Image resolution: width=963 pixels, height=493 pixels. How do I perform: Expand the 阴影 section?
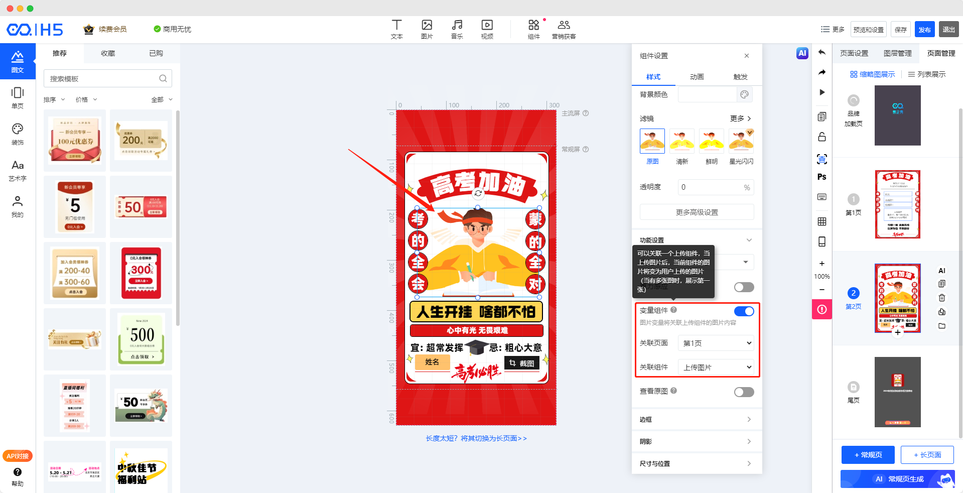pos(697,441)
